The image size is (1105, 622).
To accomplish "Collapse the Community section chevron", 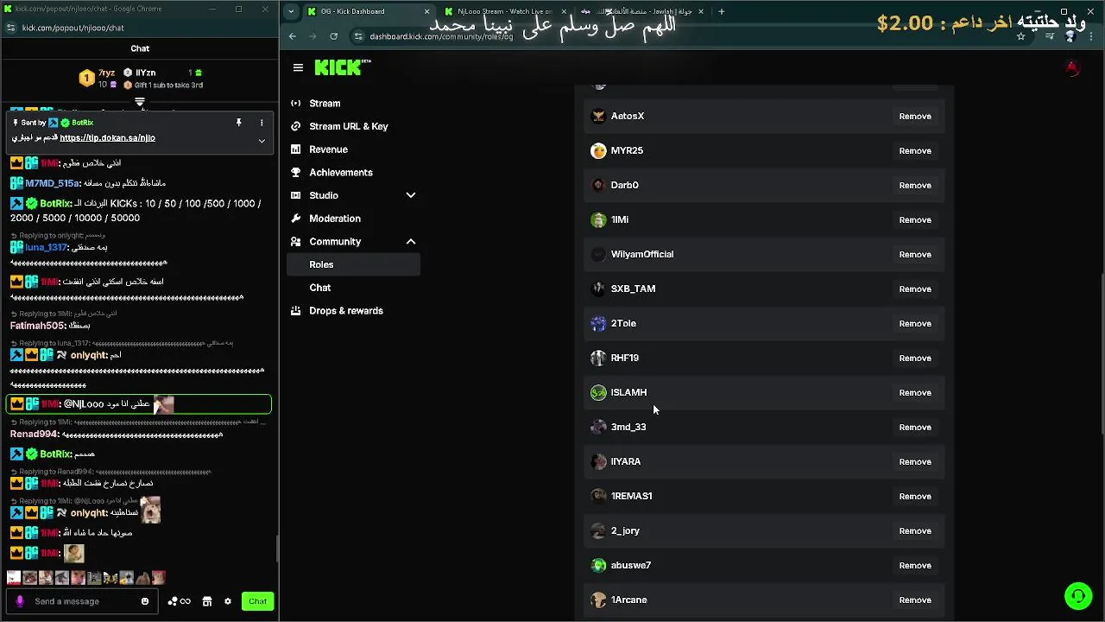I will (411, 242).
